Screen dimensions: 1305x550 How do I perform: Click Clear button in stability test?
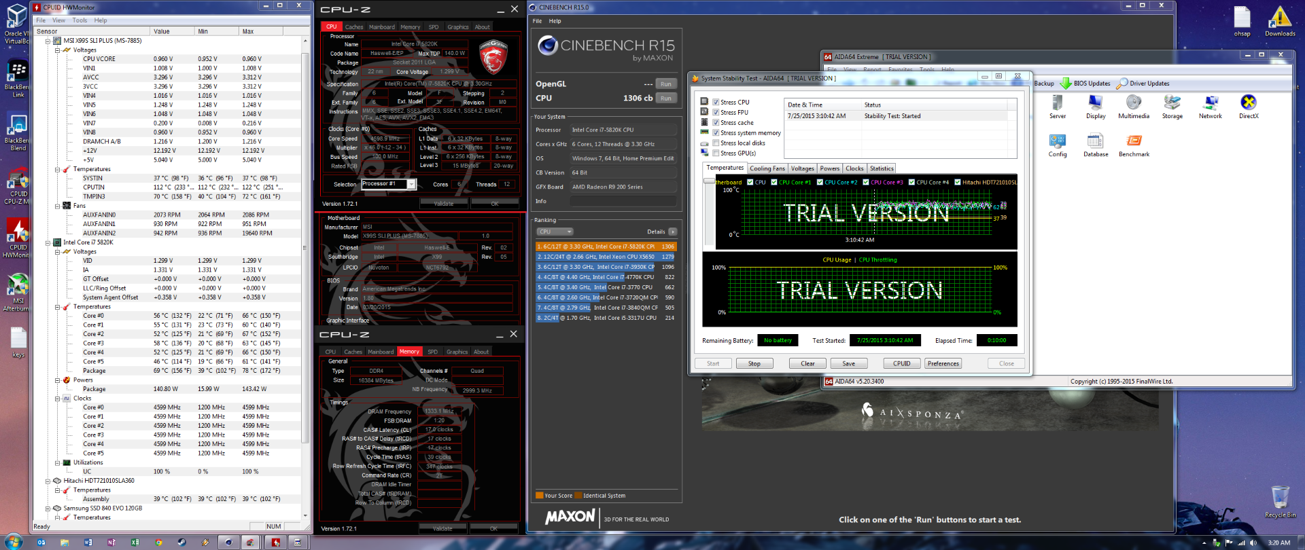[807, 364]
